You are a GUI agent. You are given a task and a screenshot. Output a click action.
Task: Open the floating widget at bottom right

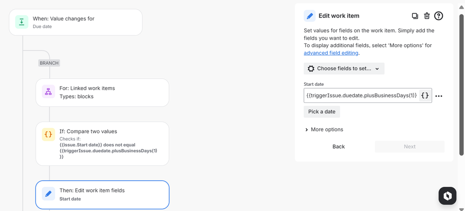pyautogui.click(x=447, y=196)
